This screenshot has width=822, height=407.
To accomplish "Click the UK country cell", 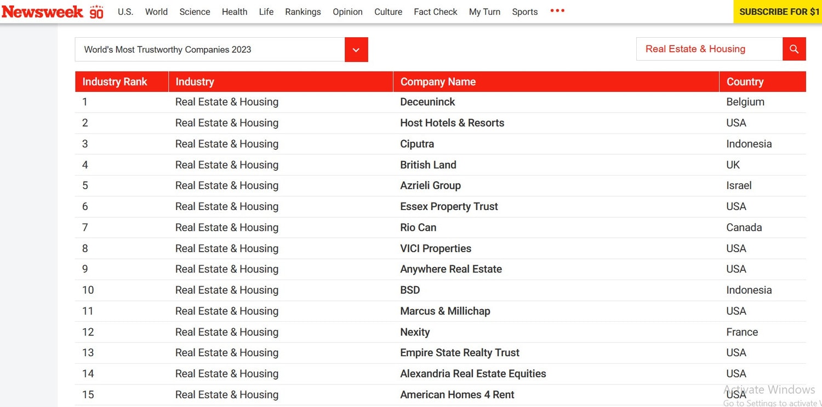I will [733, 165].
